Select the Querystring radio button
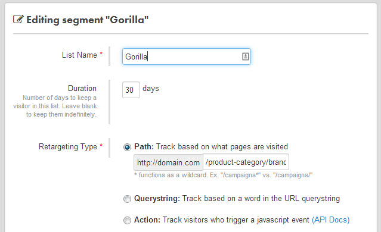Image resolution: width=381 pixels, height=232 pixels. [127, 199]
